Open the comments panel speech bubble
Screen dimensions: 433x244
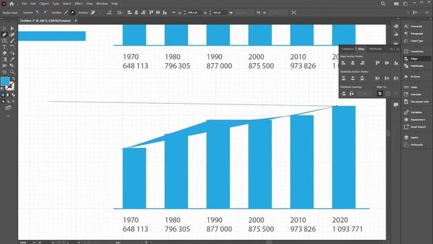396,105
